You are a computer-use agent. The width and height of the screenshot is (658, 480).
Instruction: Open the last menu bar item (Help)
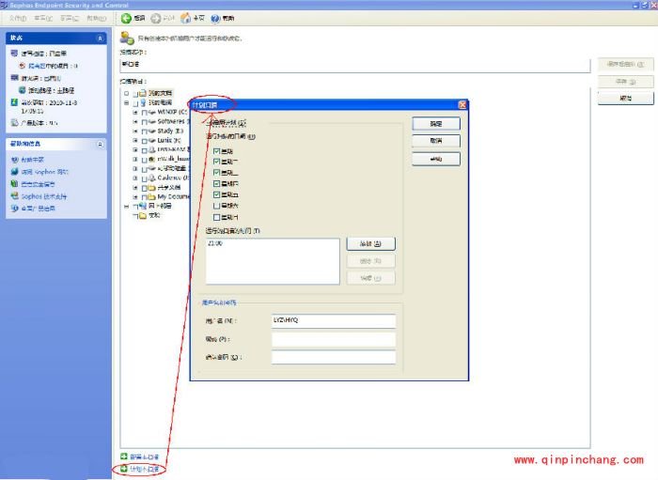pos(95,18)
